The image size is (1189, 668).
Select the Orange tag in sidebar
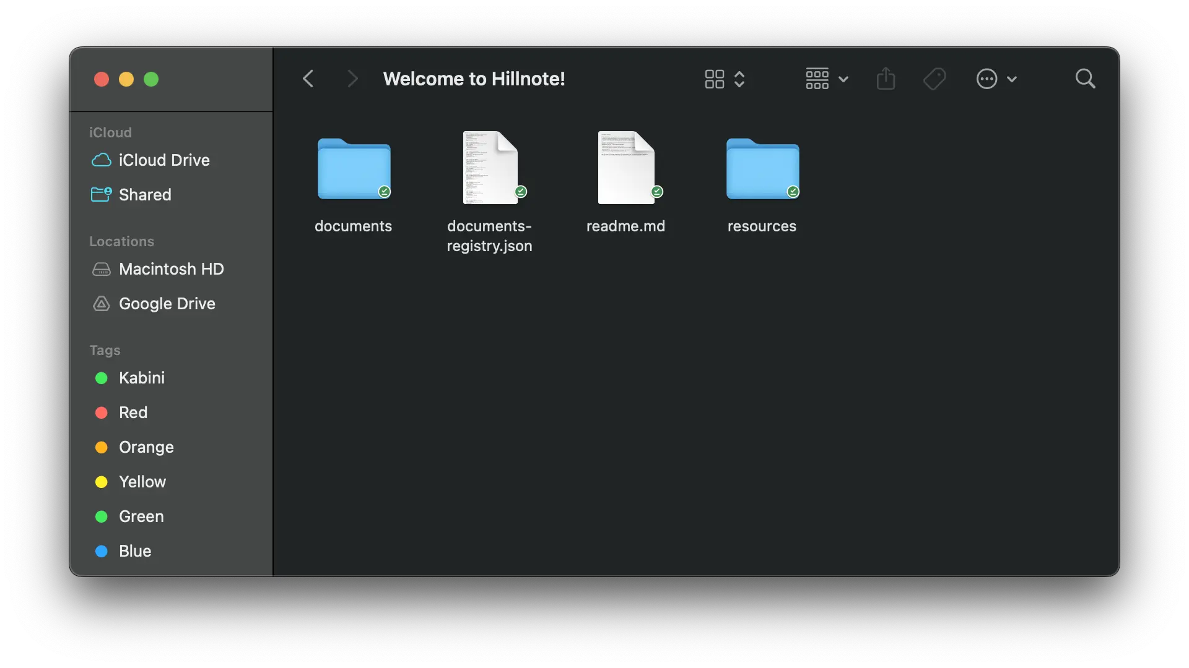[x=146, y=447]
